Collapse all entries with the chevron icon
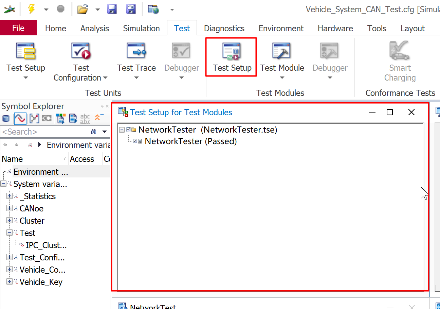The height and width of the screenshot is (309, 440). (x=97, y=118)
